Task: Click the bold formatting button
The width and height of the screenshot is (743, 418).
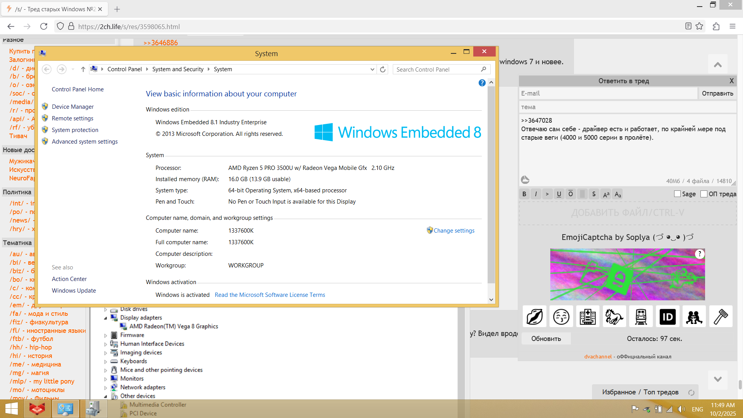Action: pos(524,194)
